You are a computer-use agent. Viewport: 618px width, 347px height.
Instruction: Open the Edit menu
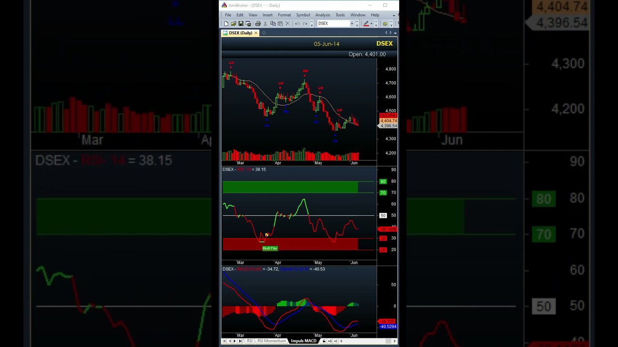240,15
